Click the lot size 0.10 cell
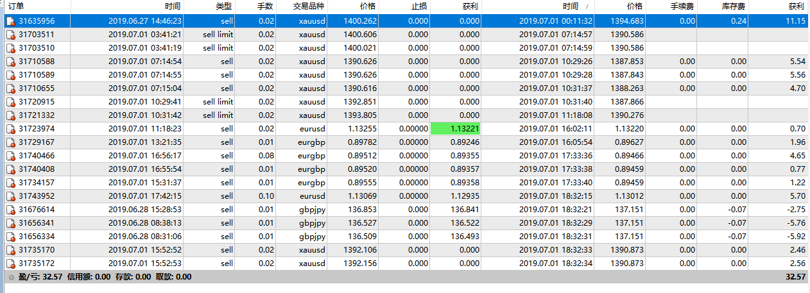 [266, 196]
